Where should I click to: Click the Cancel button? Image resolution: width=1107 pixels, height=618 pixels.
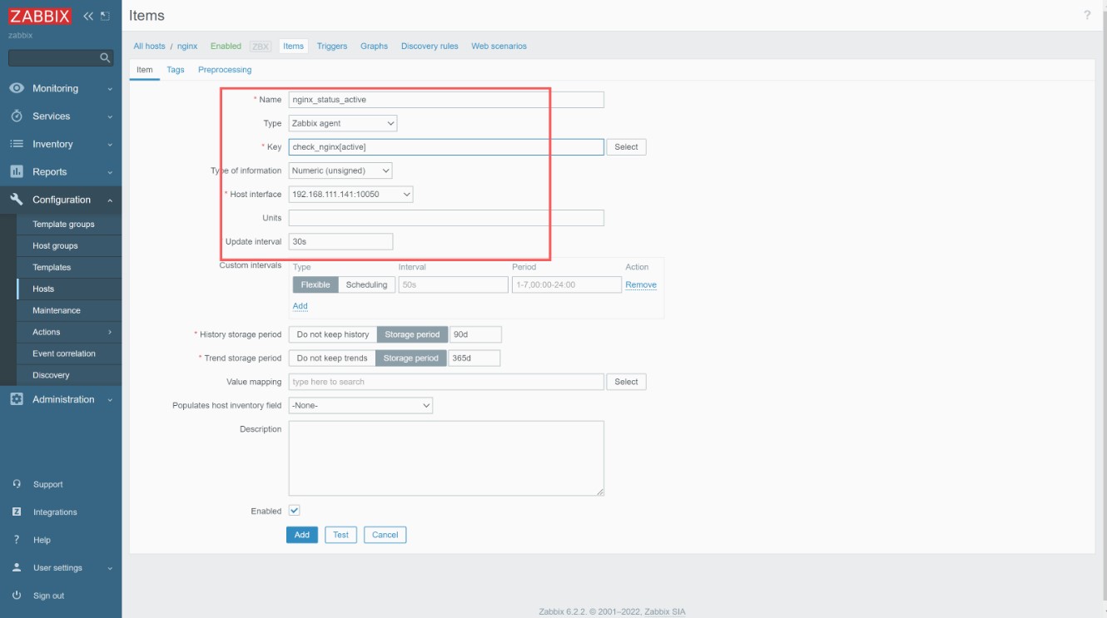click(x=385, y=535)
